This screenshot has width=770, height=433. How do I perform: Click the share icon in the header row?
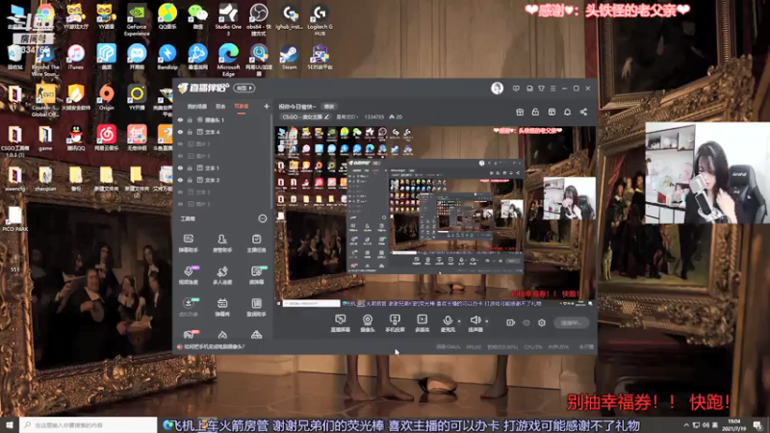pyautogui.click(x=583, y=112)
